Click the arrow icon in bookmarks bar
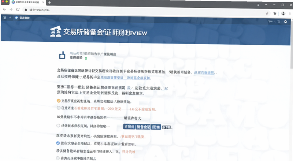The height and width of the screenshot is (161, 293). pos(10,18)
